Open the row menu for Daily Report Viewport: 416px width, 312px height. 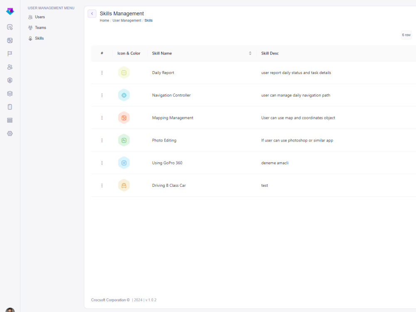pyautogui.click(x=102, y=73)
